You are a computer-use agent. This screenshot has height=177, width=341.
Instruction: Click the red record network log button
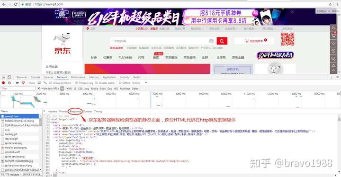tap(3, 83)
